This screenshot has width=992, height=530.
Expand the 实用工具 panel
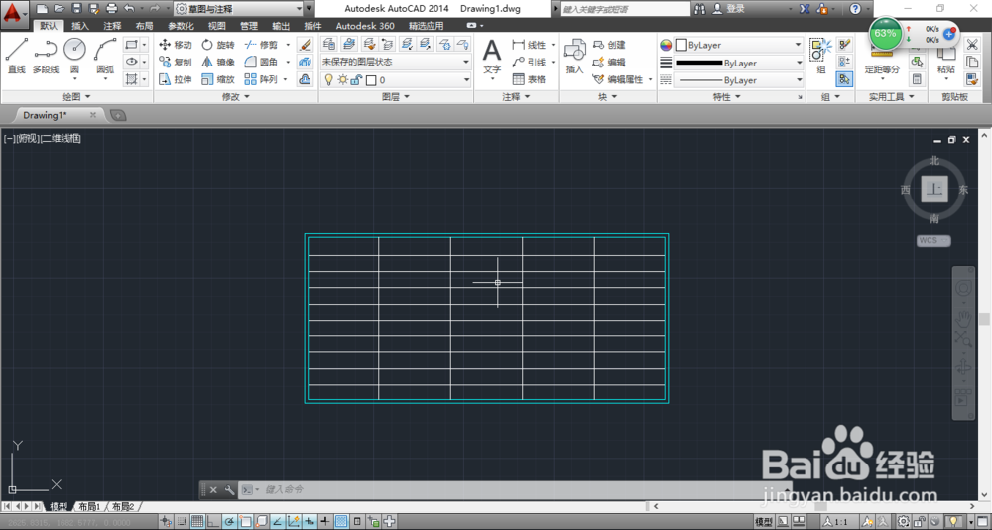point(891,97)
